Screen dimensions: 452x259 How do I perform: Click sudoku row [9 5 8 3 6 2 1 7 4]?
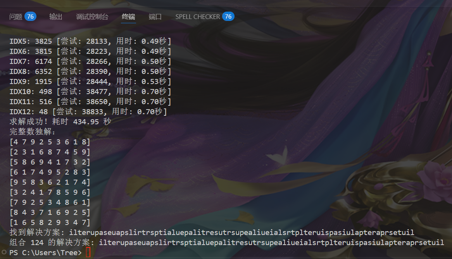(x=50, y=182)
